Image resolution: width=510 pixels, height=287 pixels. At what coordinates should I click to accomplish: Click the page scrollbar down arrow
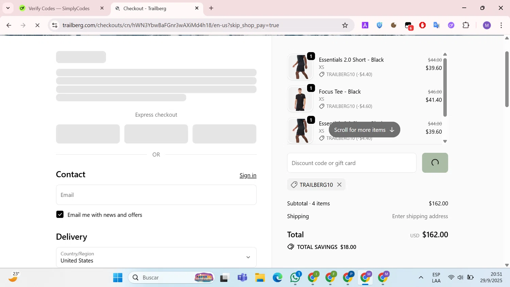click(x=507, y=265)
